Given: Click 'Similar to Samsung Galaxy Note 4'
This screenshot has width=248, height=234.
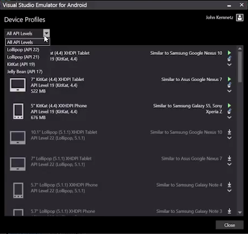Looking at the screenshot, I should tap(189, 185).
